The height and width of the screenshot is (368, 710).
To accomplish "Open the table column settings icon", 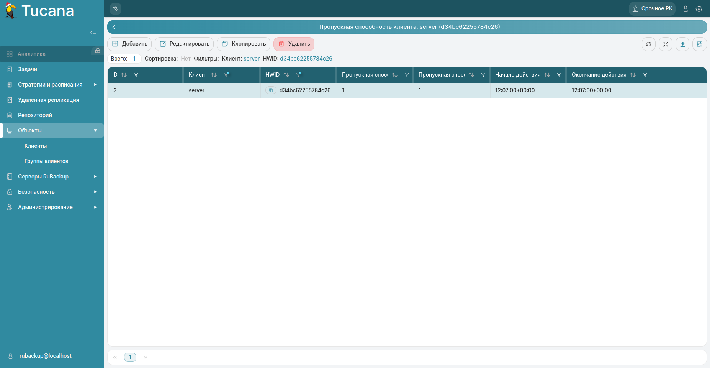I will tap(699, 44).
